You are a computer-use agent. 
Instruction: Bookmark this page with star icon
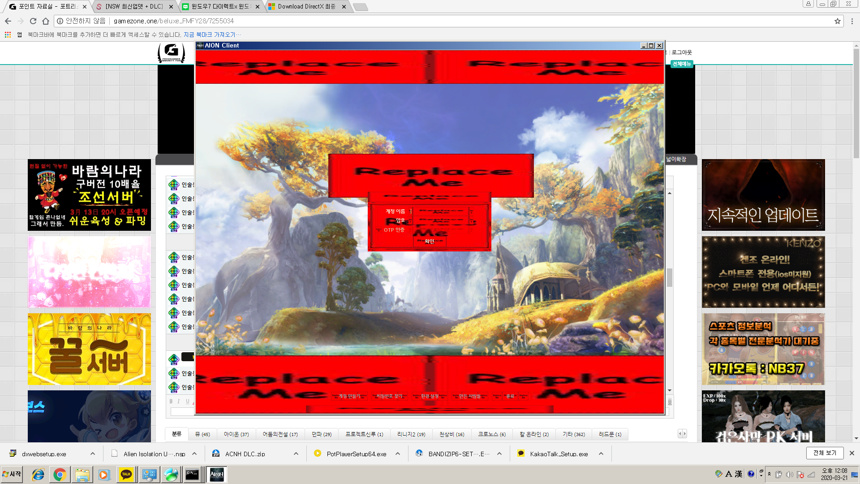tap(837, 21)
